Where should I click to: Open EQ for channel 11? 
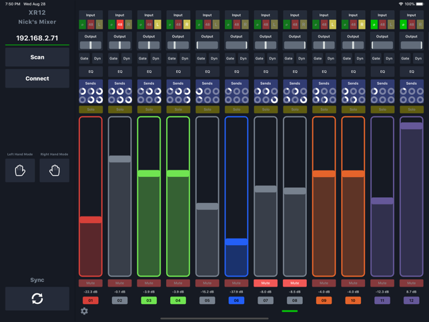coord(382,71)
